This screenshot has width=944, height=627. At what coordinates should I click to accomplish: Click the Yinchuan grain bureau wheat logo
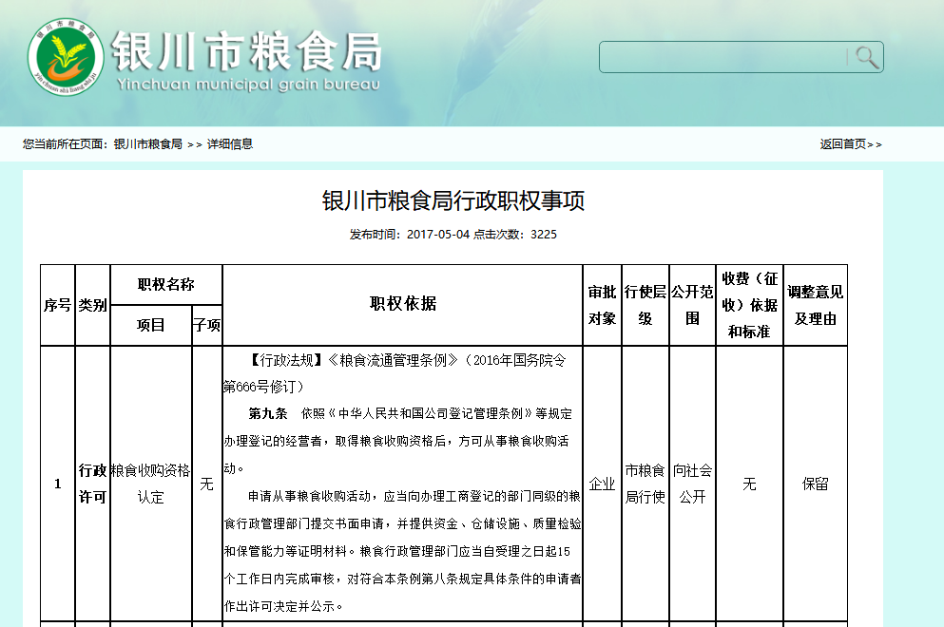tap(66, 58)
